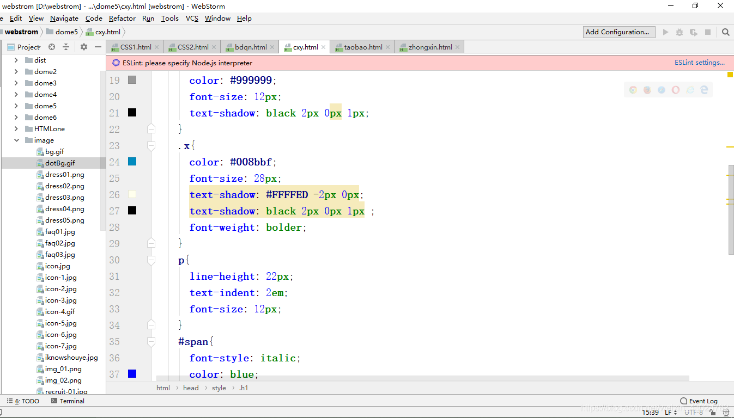Close the cxy.html tab

pos(324,47)
